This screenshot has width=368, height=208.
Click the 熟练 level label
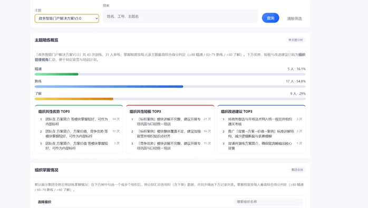click(x=38, y=81)
